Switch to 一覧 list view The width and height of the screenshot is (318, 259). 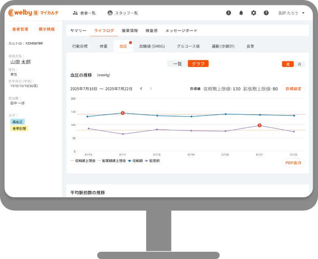tap(177, 64)
